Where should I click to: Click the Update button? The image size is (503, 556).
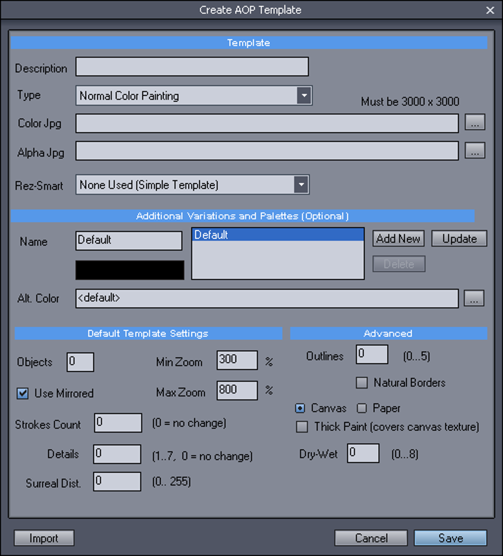459,239
